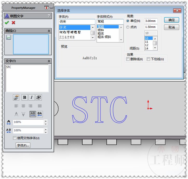Click the help question mark icon
The image size is (188, 179).
49,16
